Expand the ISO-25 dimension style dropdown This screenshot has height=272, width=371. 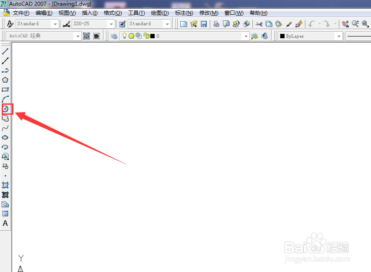click(x=111, y=24)
